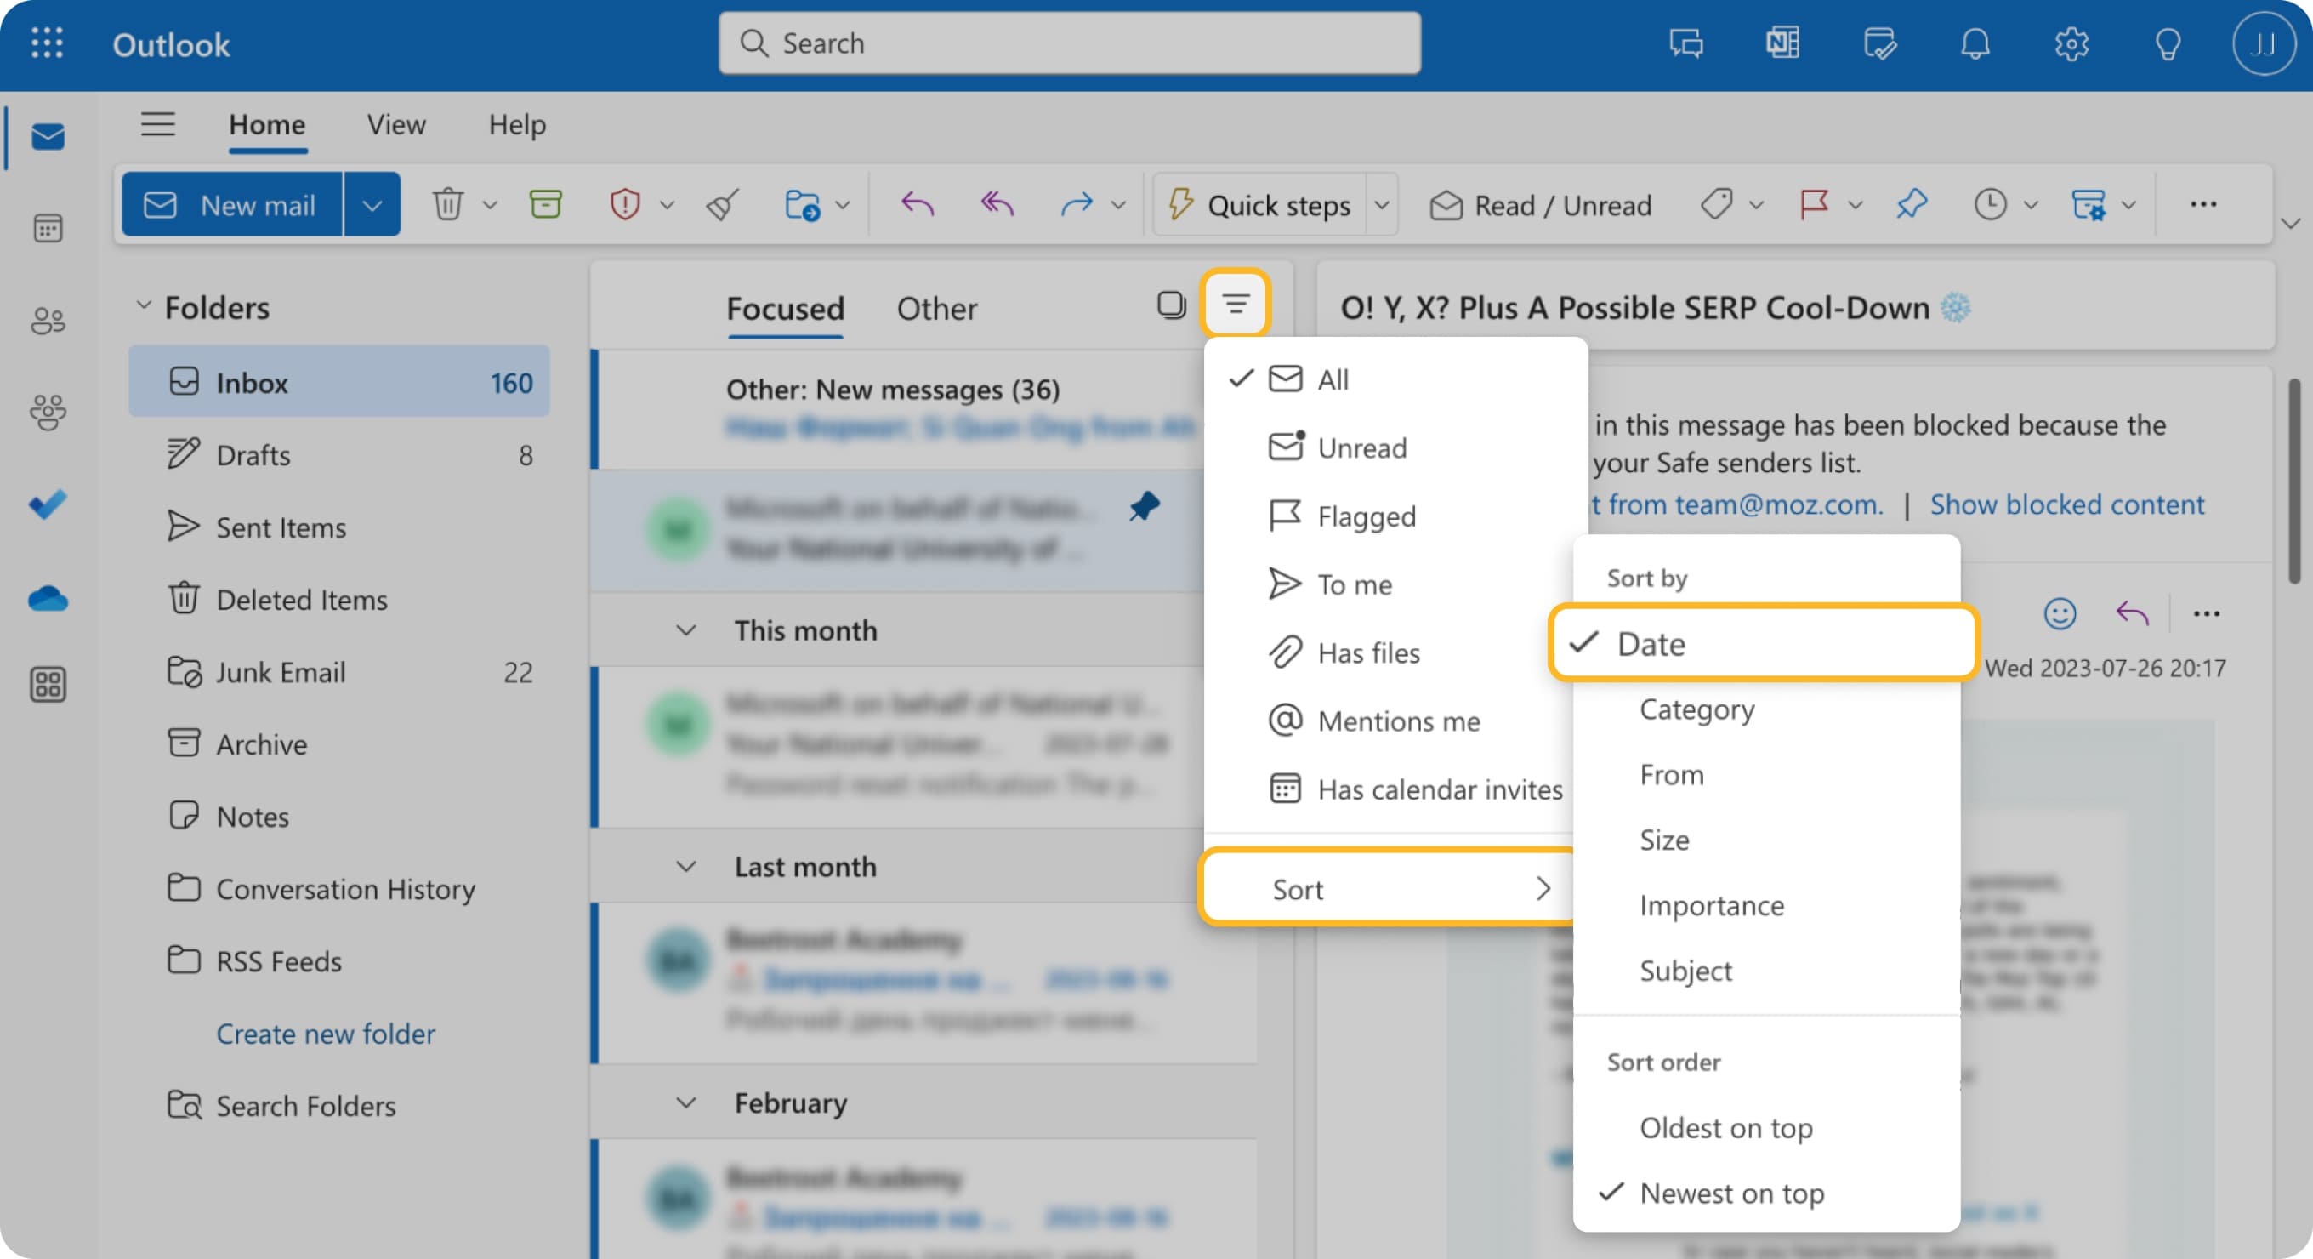This screenshot has height=1259, width=2313.
Task: Archive the selected message using the ribbon icon
Action: pos(545,204)
